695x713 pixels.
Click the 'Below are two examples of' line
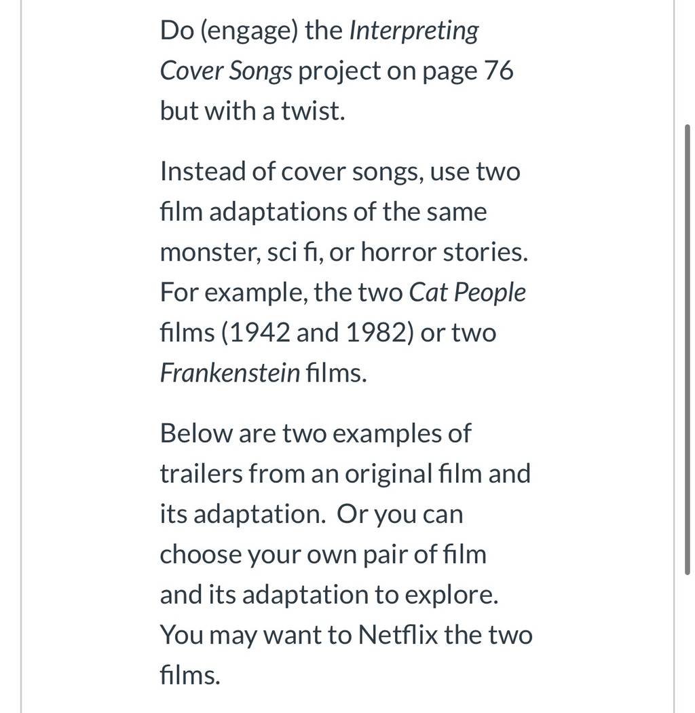pos(316,433)
